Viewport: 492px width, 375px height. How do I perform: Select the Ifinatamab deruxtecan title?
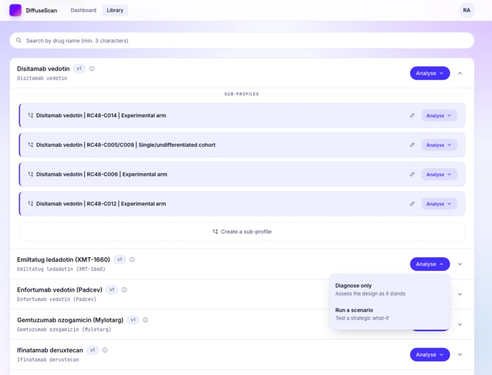50,350
